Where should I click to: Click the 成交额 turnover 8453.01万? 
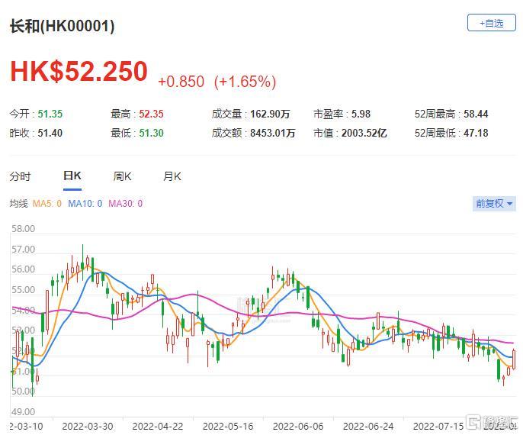272,133
